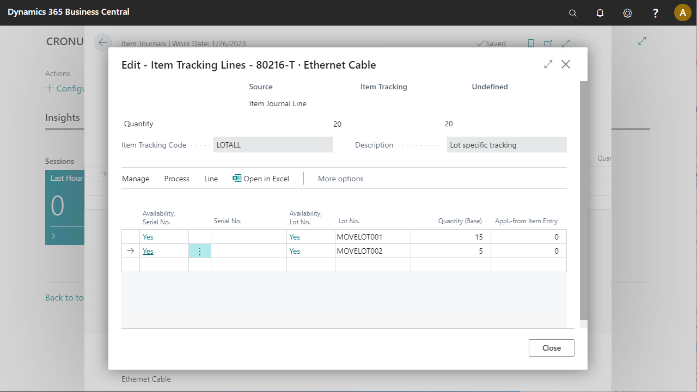Open the settings gear icon
The height and width of the screenshot is (392, 697).
pyautogui.click(x=627, y=13)
